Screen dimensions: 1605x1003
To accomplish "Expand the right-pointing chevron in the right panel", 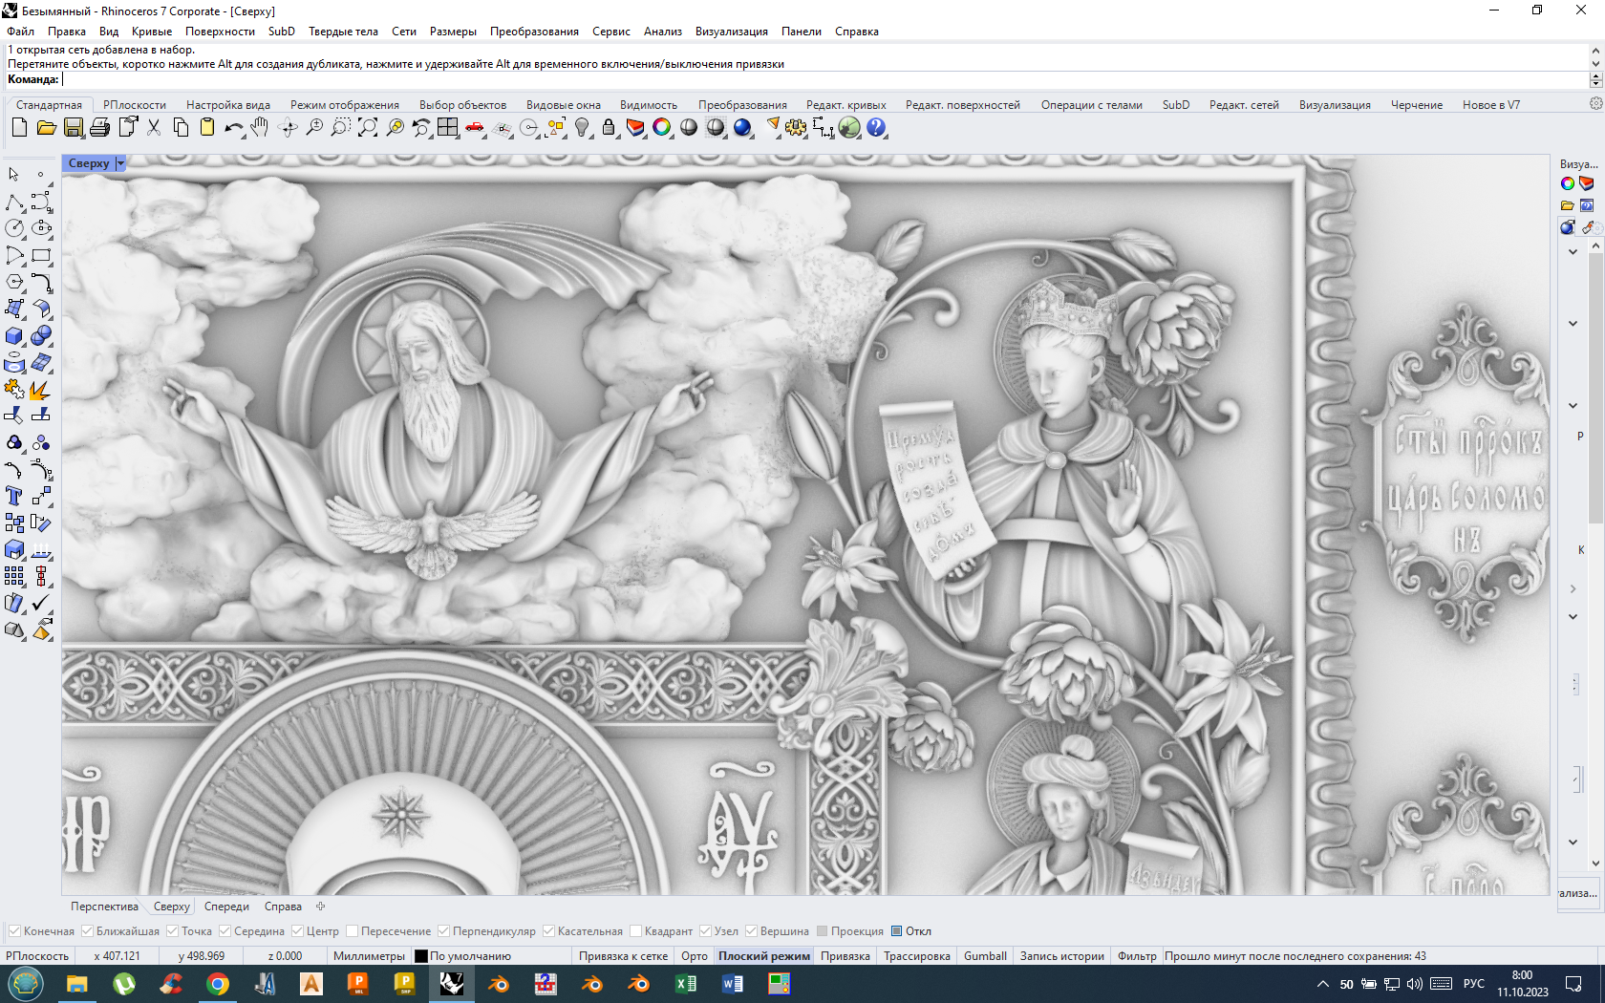I will pyautogui.click(x=1573, y=588).
